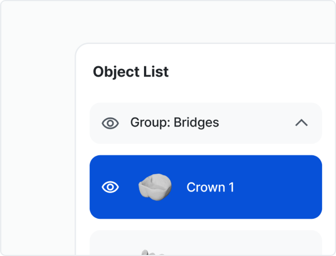Select the Crown 1 label text

(x=210, y=187)
